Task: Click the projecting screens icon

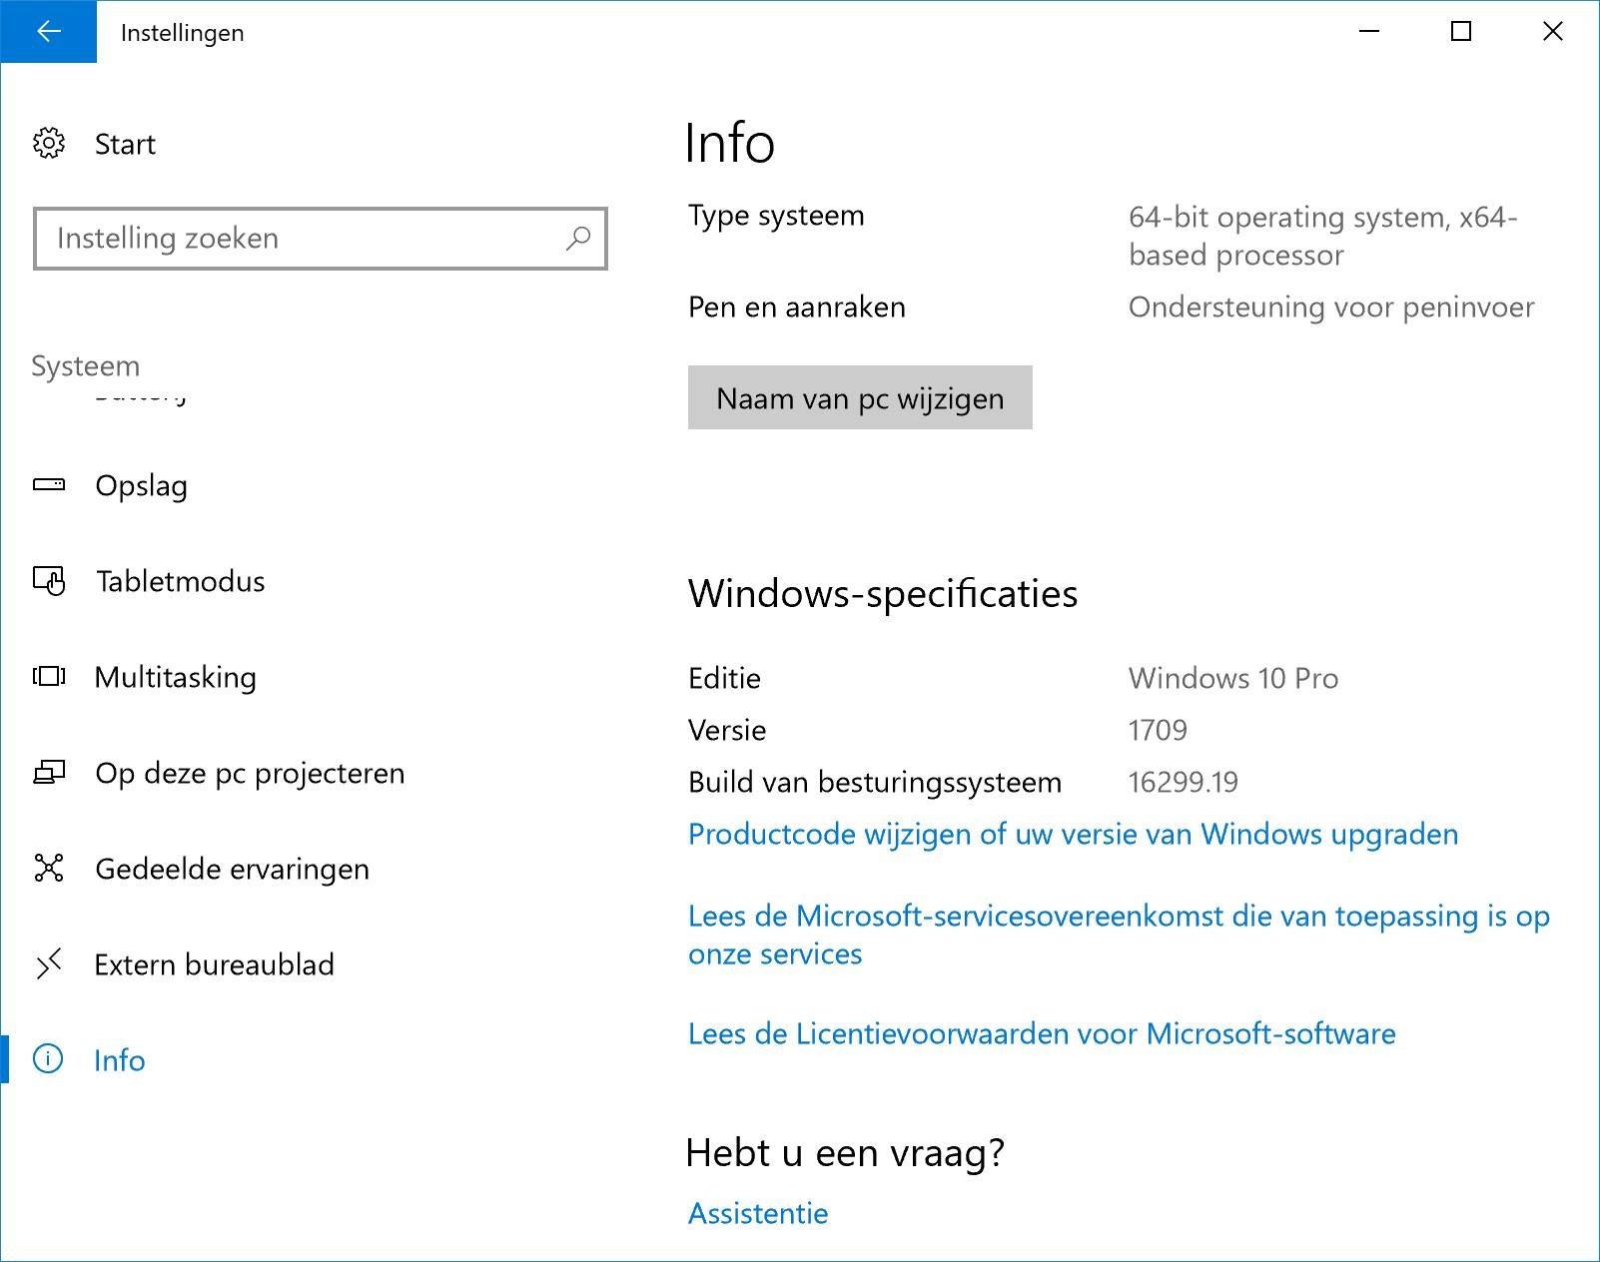Action: pos(49,773)
